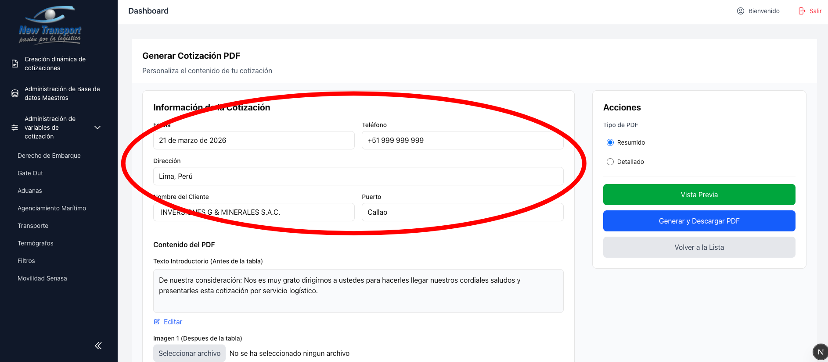The image size is (828, 362).
Task: Choose the Detallado PDF option
Action: [610, 162]
